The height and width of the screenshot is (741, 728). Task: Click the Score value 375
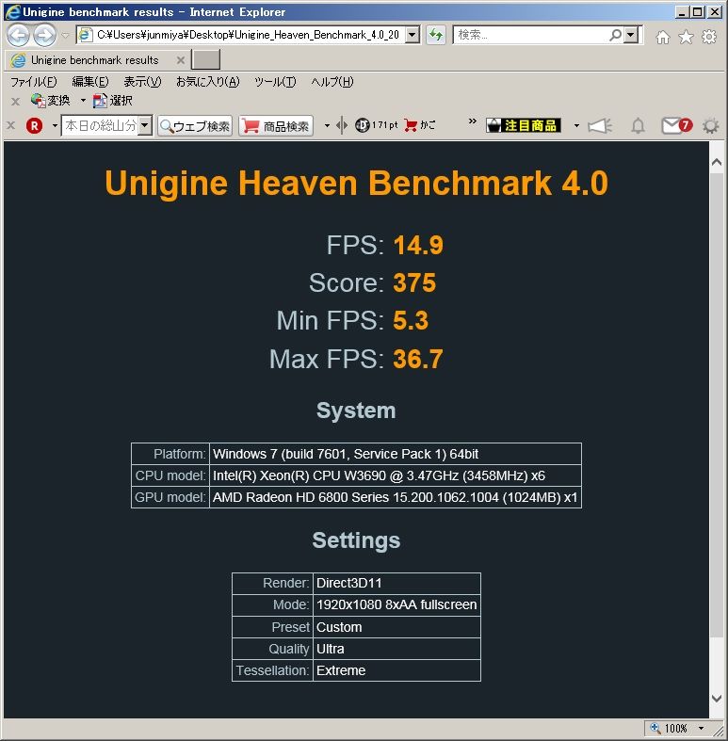pos(414,283)
